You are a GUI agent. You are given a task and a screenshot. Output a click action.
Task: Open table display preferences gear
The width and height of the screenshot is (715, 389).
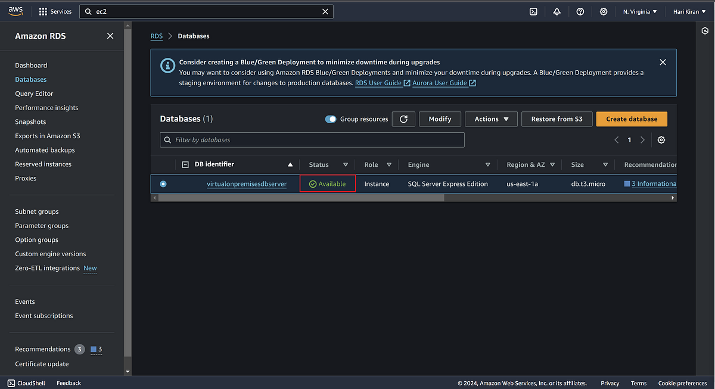(x=661, y=139)
